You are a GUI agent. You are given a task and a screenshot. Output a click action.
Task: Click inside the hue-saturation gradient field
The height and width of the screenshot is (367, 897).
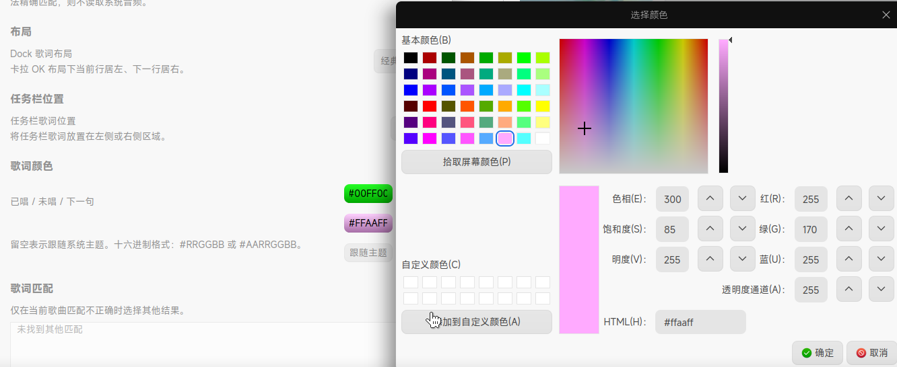[x=634, y=106]
